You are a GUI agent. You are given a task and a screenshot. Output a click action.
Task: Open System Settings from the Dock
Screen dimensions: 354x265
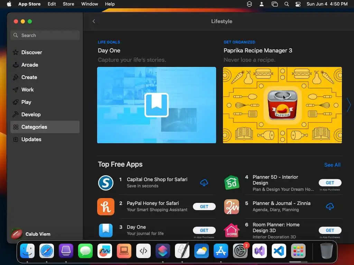coord(240,251)
